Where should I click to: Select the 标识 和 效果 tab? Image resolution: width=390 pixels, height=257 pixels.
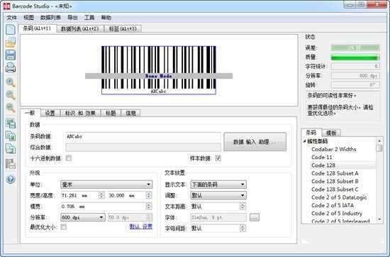(80, 114)
